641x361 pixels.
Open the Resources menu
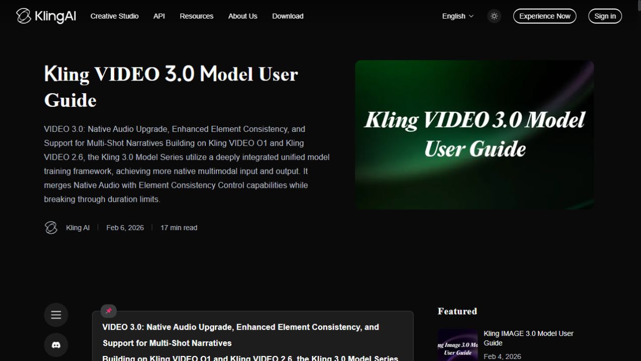[x=197, y=16]
